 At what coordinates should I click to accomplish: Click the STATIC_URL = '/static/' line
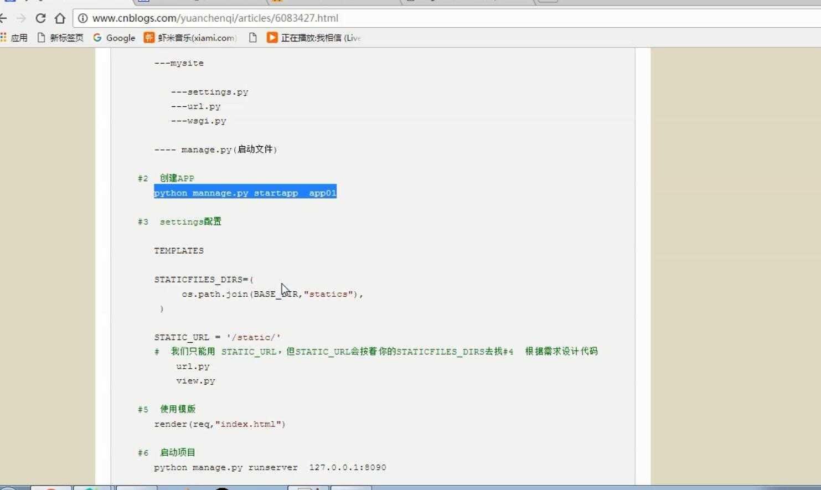(x=218, y=337)
